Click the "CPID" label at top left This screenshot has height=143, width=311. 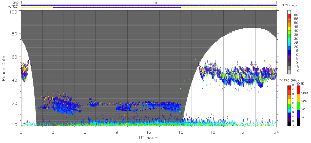[15, 3]
